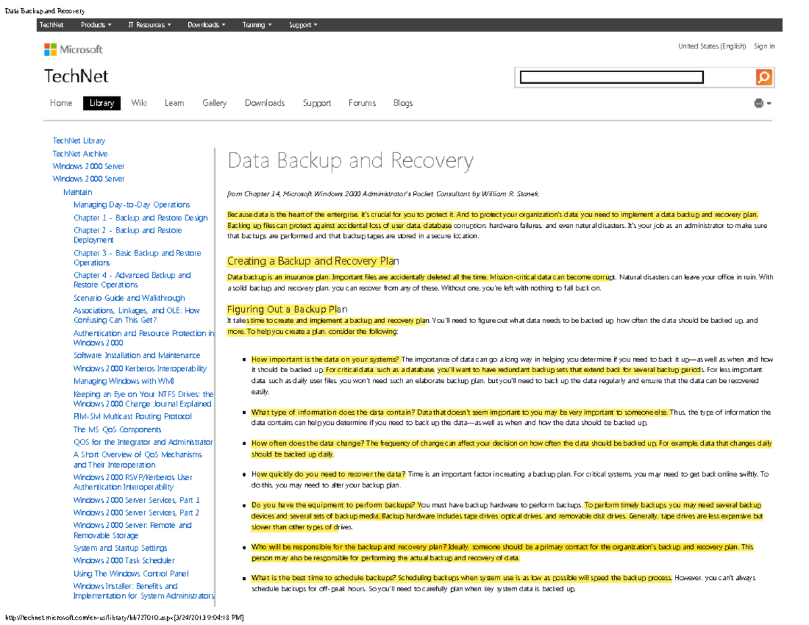Open the Training dropdown
Screen dimensions: 809x625
tap(257, 24)
